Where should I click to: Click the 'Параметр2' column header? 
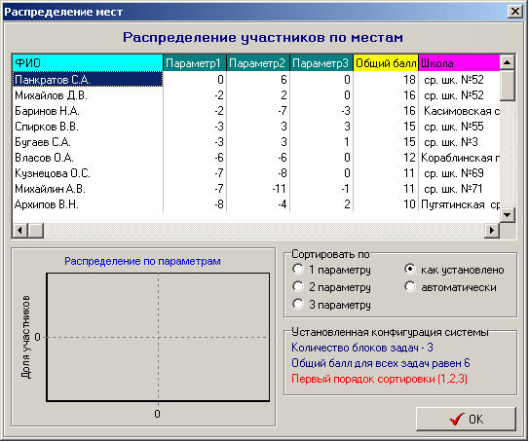tap(258, 63)
